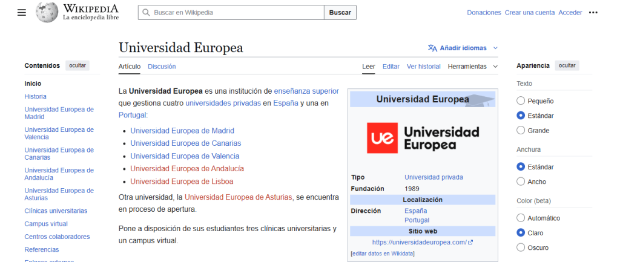Jump to Referencias section
Image resolution: width=620 pixels, height=262 pixels.
click(42, 249)
